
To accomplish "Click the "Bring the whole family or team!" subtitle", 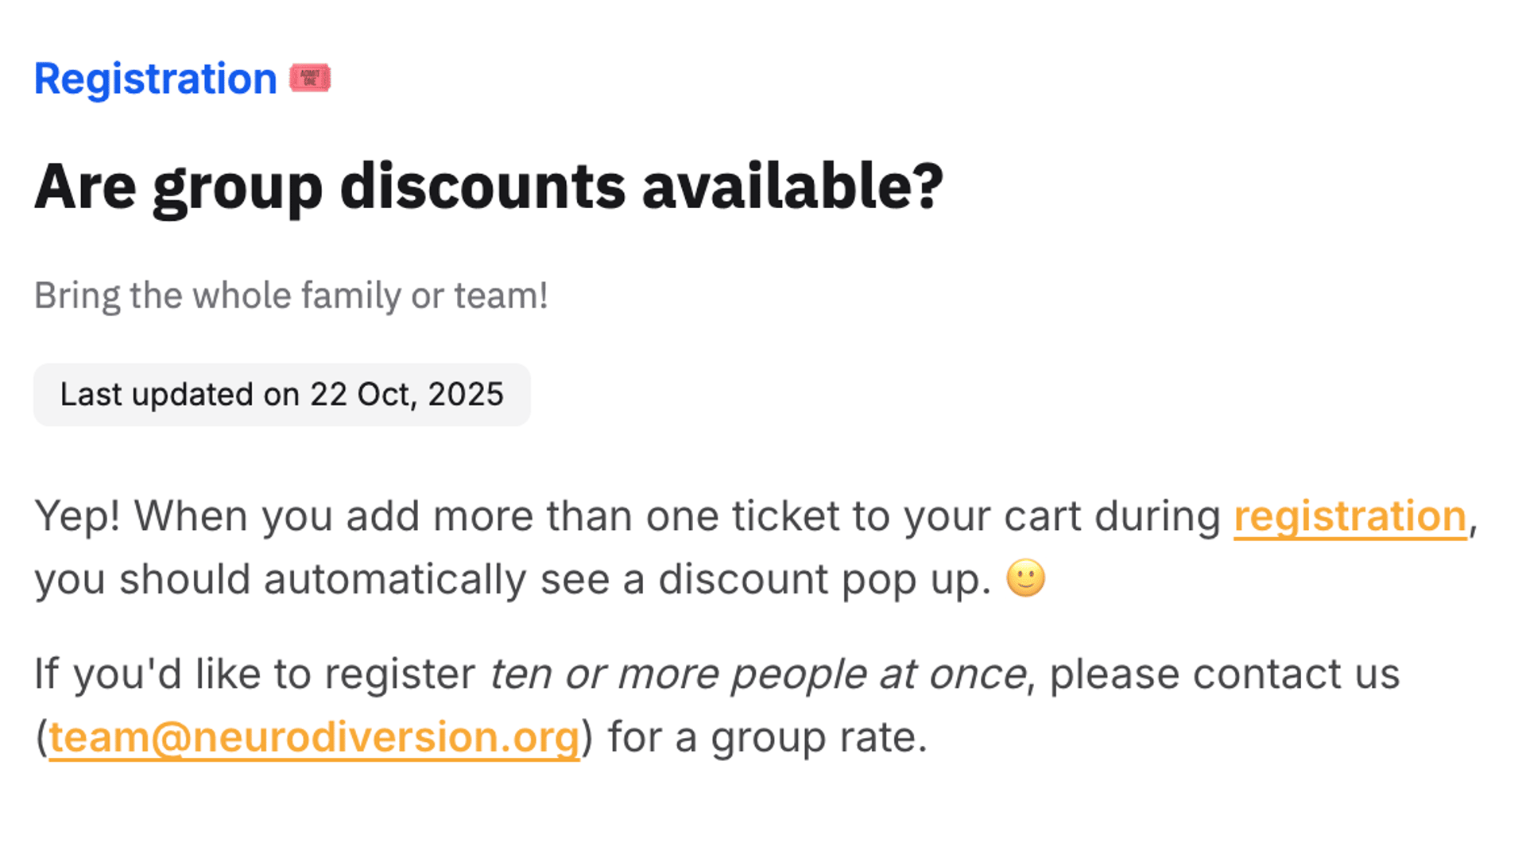I will coord(291,296).
